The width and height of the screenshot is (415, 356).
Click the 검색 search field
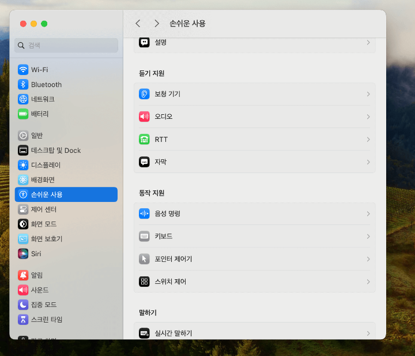66,46
